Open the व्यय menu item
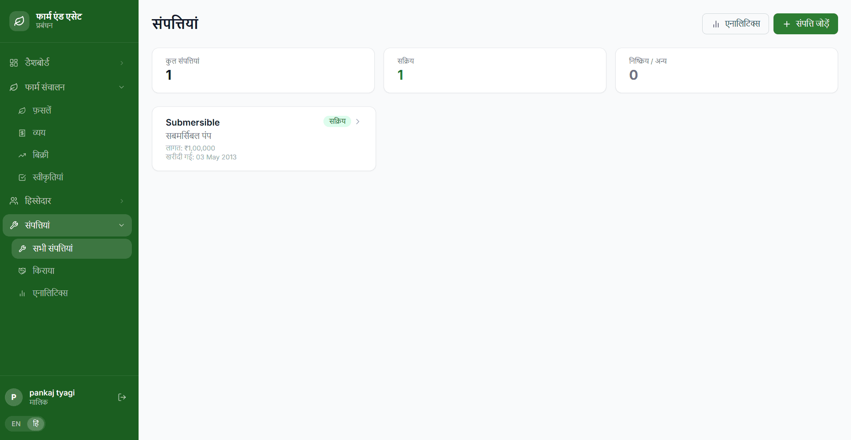The width and height of the screenshot is (851, 440). coord(72,133)
